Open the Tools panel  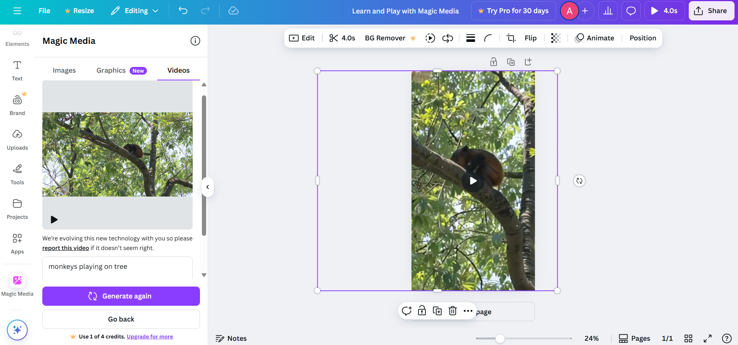click(17, 174)
